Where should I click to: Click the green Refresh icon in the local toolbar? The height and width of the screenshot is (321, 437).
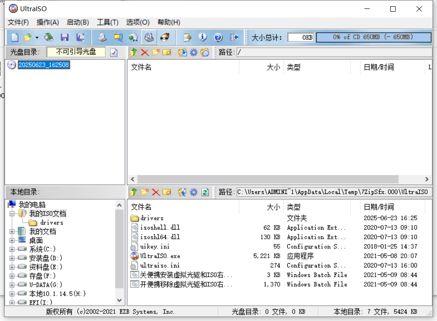pos(205,192)
